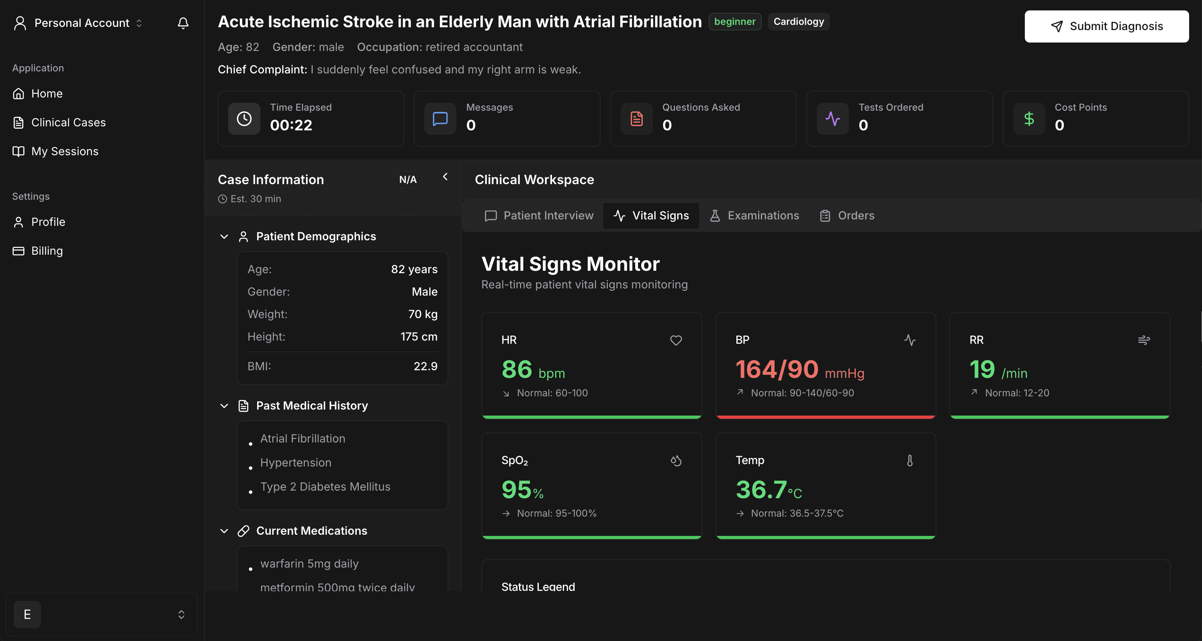Go to the Orders tab
1202x641 pixels.
pyautogui.click(x=847, y=215)
